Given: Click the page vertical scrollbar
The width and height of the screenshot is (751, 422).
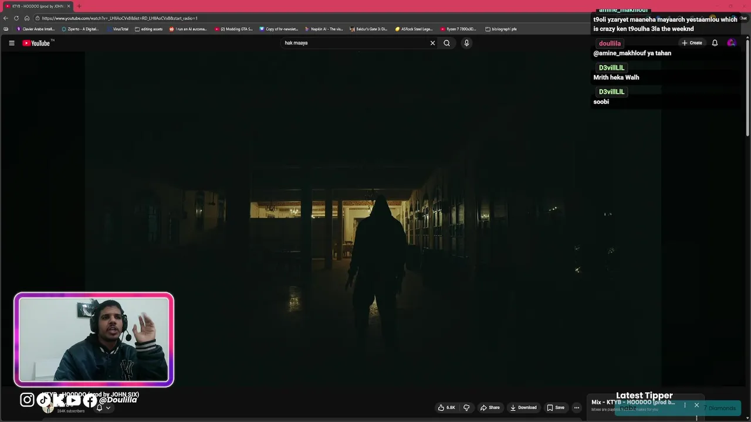Looking at the screenshot, I should click(747, 88).
